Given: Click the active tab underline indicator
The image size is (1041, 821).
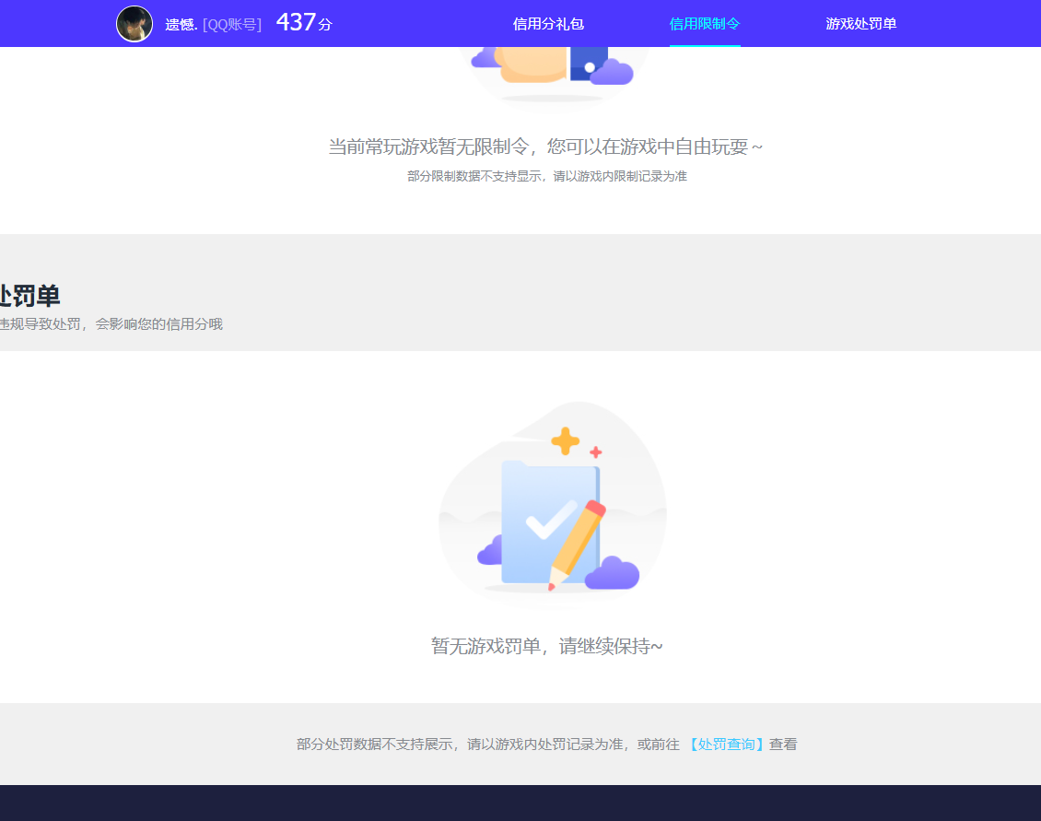Looking at the screenshot, I should coord(705,44).
